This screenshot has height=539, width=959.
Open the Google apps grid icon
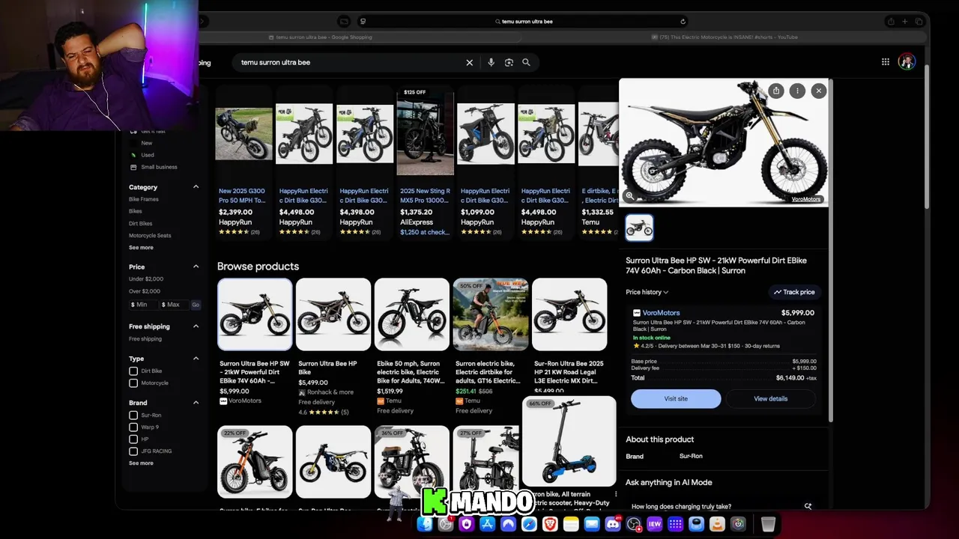point(886,62)
